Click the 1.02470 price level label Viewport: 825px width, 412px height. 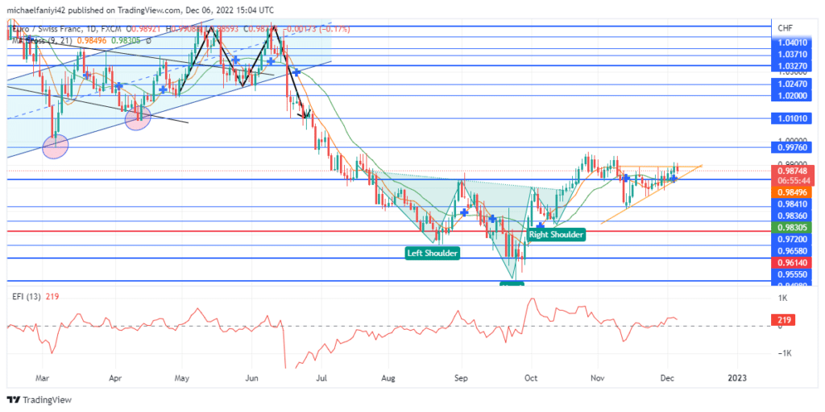click(793, 84)
